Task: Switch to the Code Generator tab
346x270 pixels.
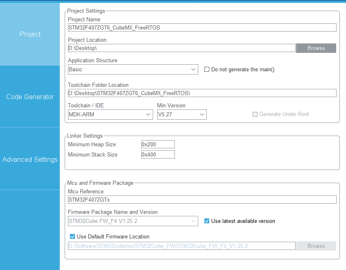Action: point(30,97)
